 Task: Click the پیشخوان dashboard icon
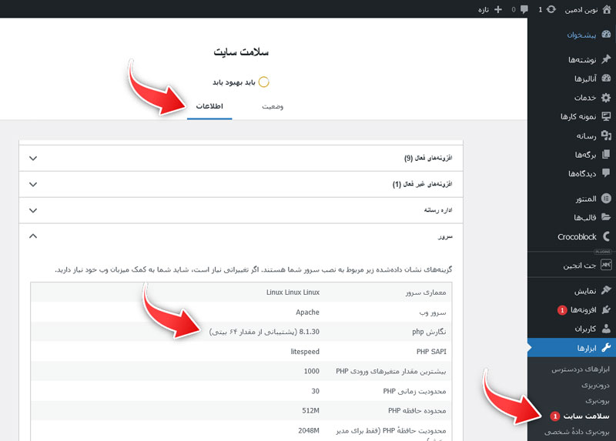coord(606,34)
